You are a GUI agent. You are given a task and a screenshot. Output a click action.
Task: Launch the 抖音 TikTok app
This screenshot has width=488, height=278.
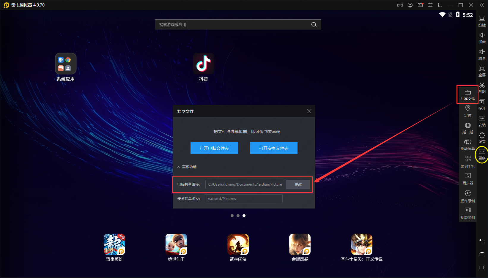point(204,64)
